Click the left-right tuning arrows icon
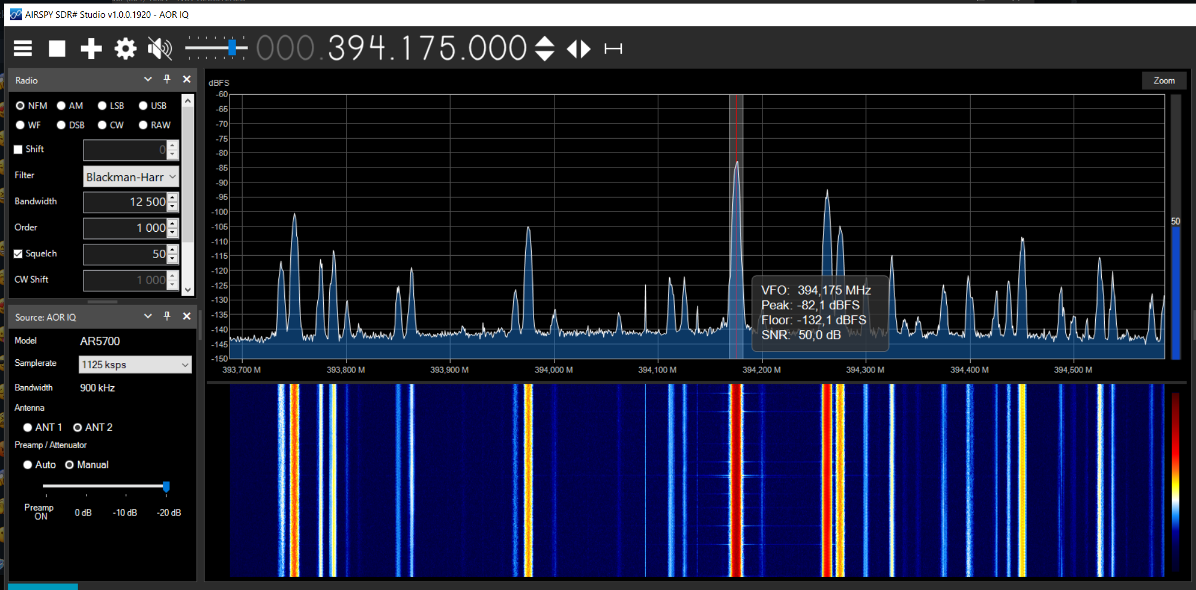The width and height of the screenshot is (1196, 590). coord(578,48)
